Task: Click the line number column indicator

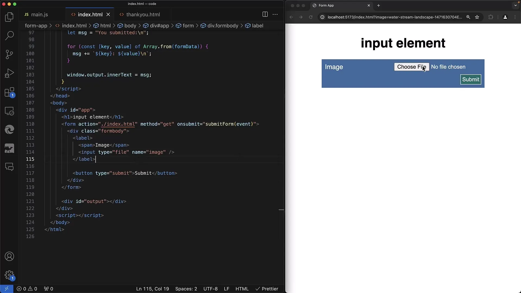Action: [153, 289]
